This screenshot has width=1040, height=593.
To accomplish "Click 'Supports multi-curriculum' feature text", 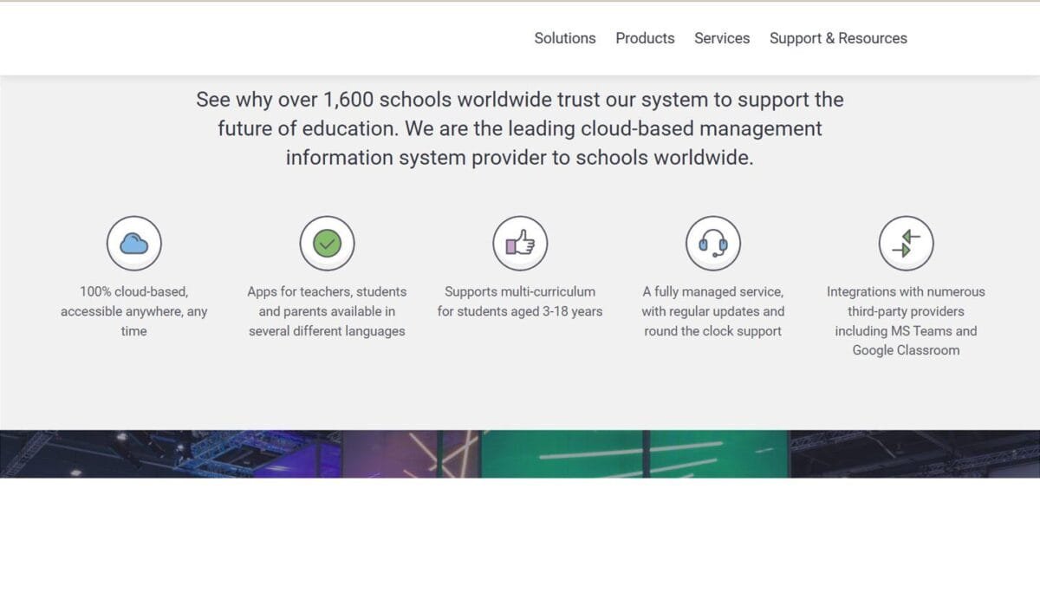I will (x=520, y=292).
